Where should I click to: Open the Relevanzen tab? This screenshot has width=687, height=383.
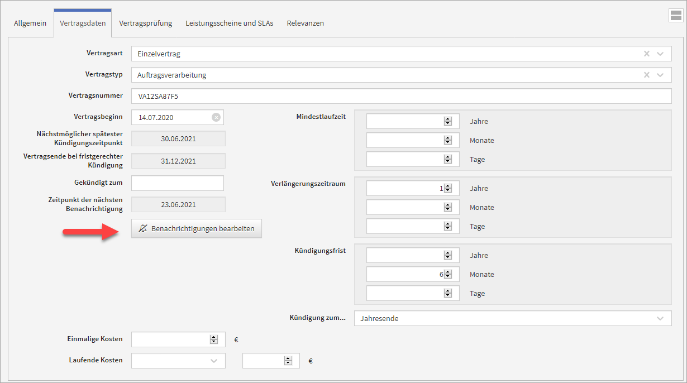coord(305,23)
